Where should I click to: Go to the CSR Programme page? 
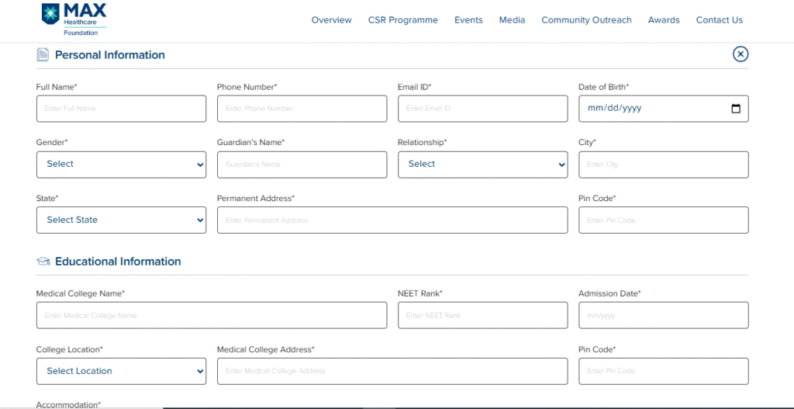402,20
